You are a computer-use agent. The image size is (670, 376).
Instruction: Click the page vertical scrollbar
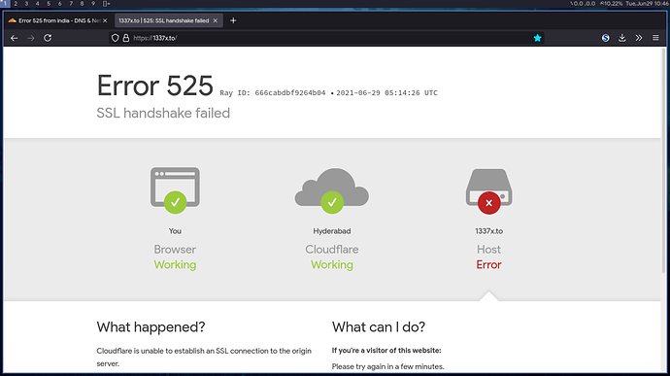click(x=663, y=160)
